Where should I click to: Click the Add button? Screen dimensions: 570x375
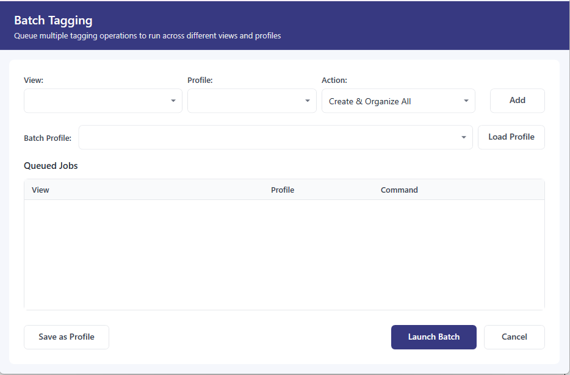point(517,100)
